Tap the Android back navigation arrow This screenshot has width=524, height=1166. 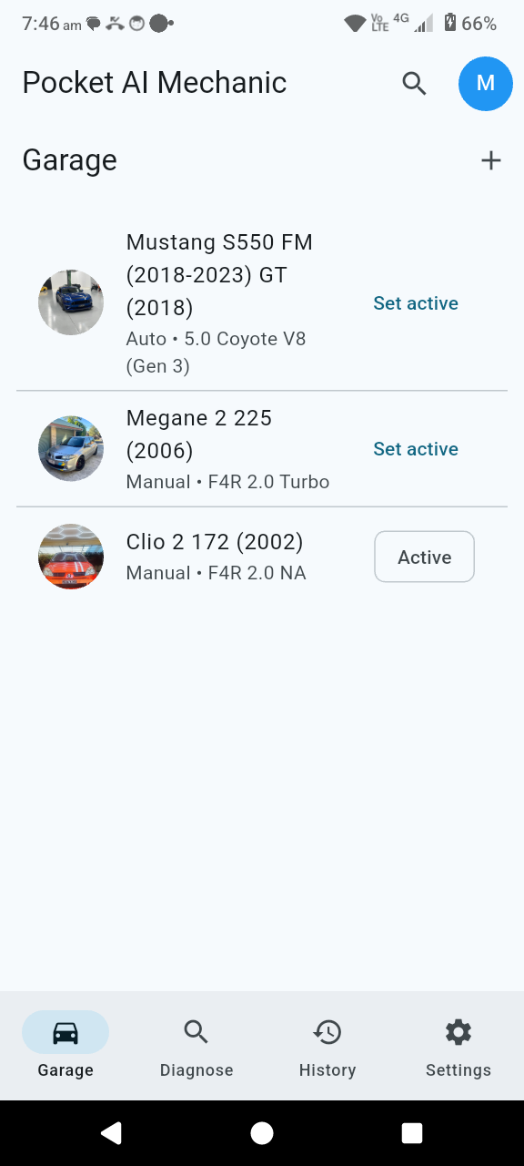[x=111, y=1132]
